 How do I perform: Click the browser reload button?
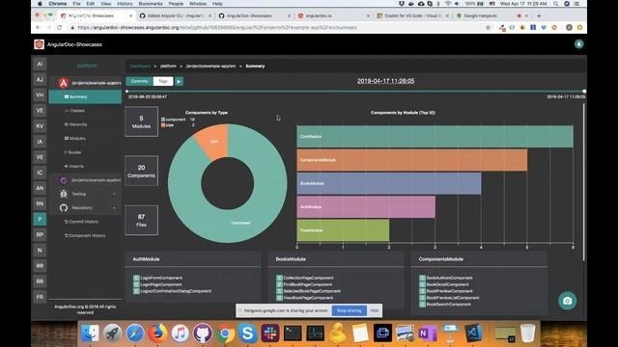coord(60,28)
